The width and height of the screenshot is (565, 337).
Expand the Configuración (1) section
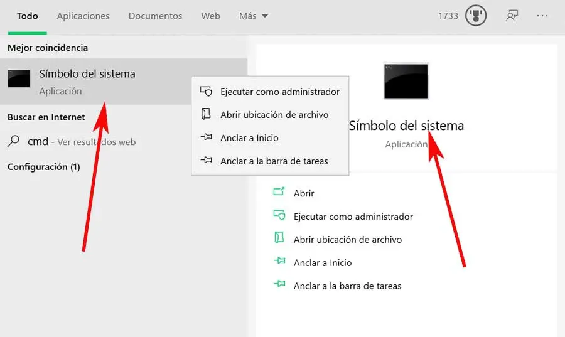click(43, 167)
